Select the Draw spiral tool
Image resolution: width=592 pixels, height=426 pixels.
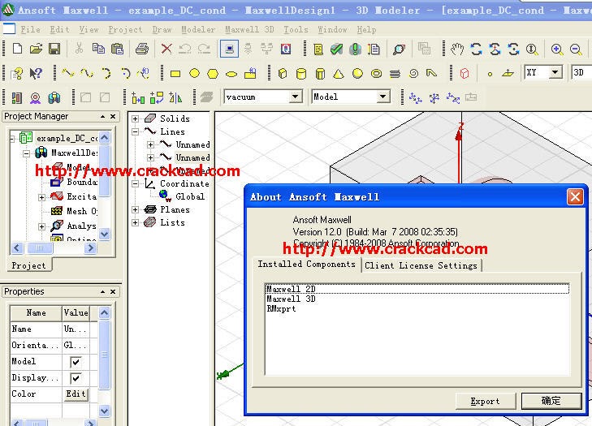point(414,73)
